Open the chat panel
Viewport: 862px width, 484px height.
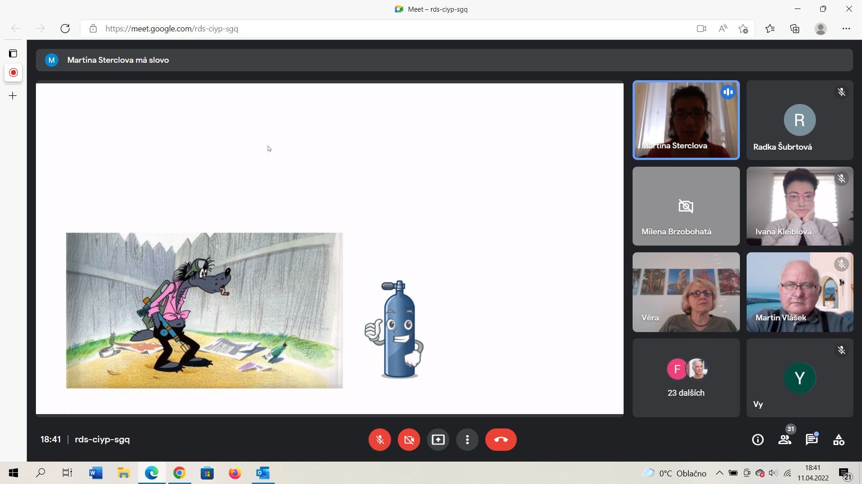click(812, 440)
